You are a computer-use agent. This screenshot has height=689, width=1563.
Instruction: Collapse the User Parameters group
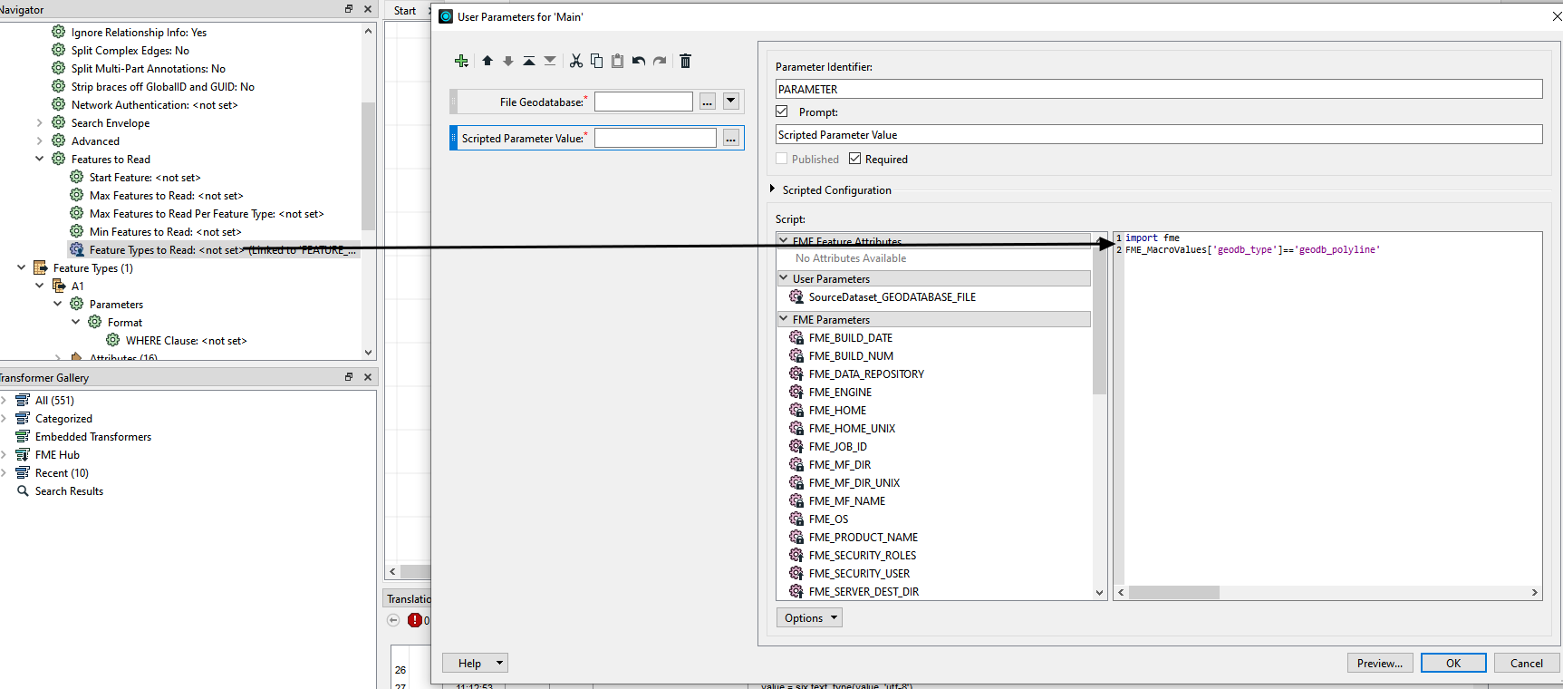tap(784, 278)
